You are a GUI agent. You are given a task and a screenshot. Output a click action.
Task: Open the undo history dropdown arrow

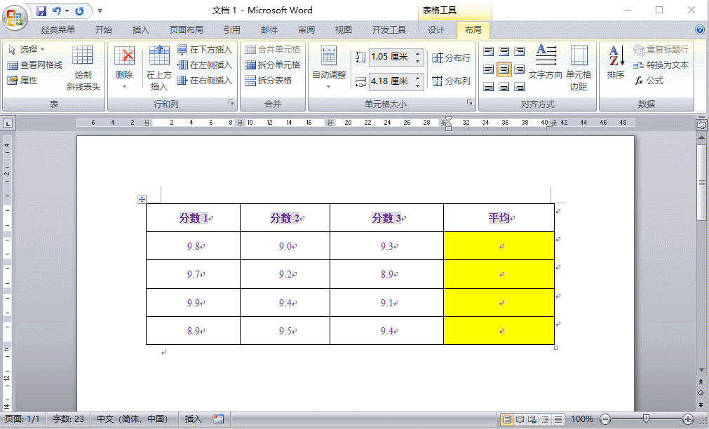67,11
